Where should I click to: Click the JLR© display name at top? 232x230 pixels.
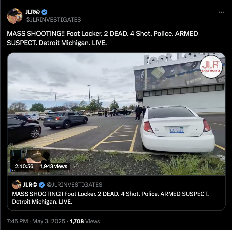coord(32,12)
